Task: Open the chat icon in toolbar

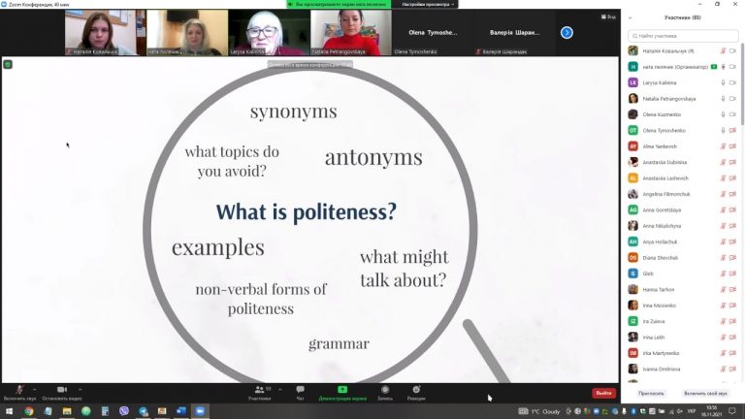Action: (x=300, y=390)
